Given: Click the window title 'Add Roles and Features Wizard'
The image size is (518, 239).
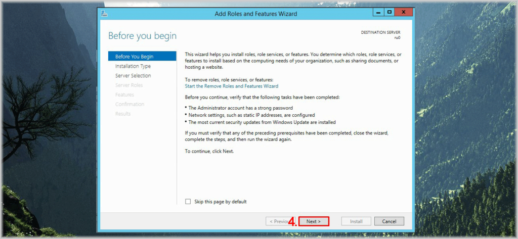Looking at the screenshot, I should [256, 14].
